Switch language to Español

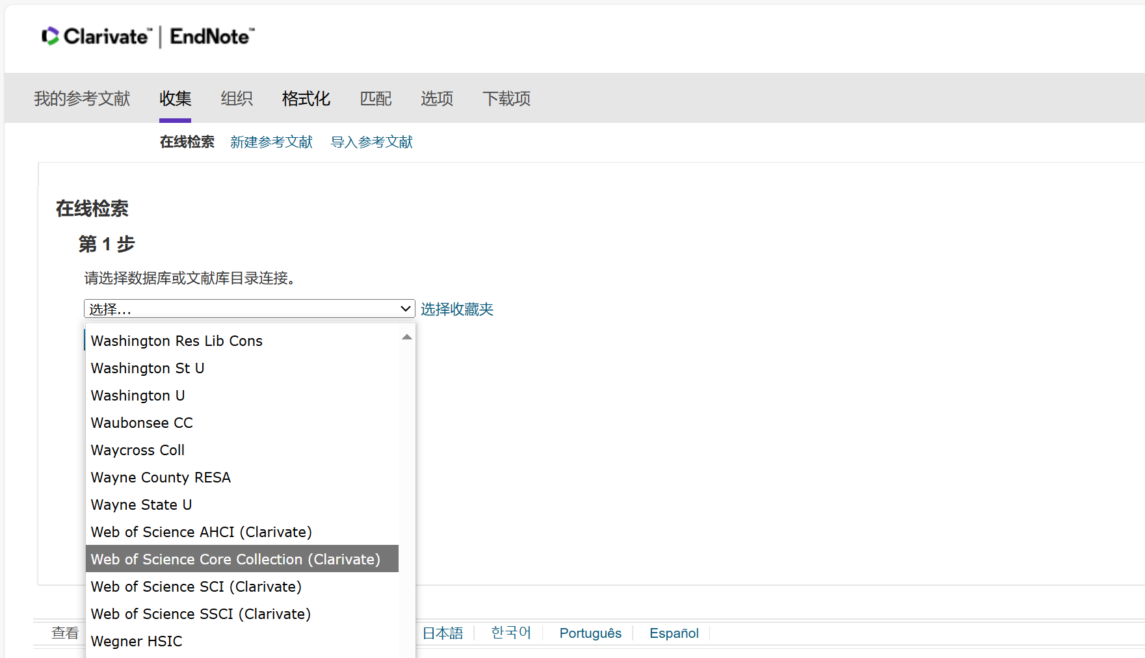pyautogui.click(x=674, y=633)
